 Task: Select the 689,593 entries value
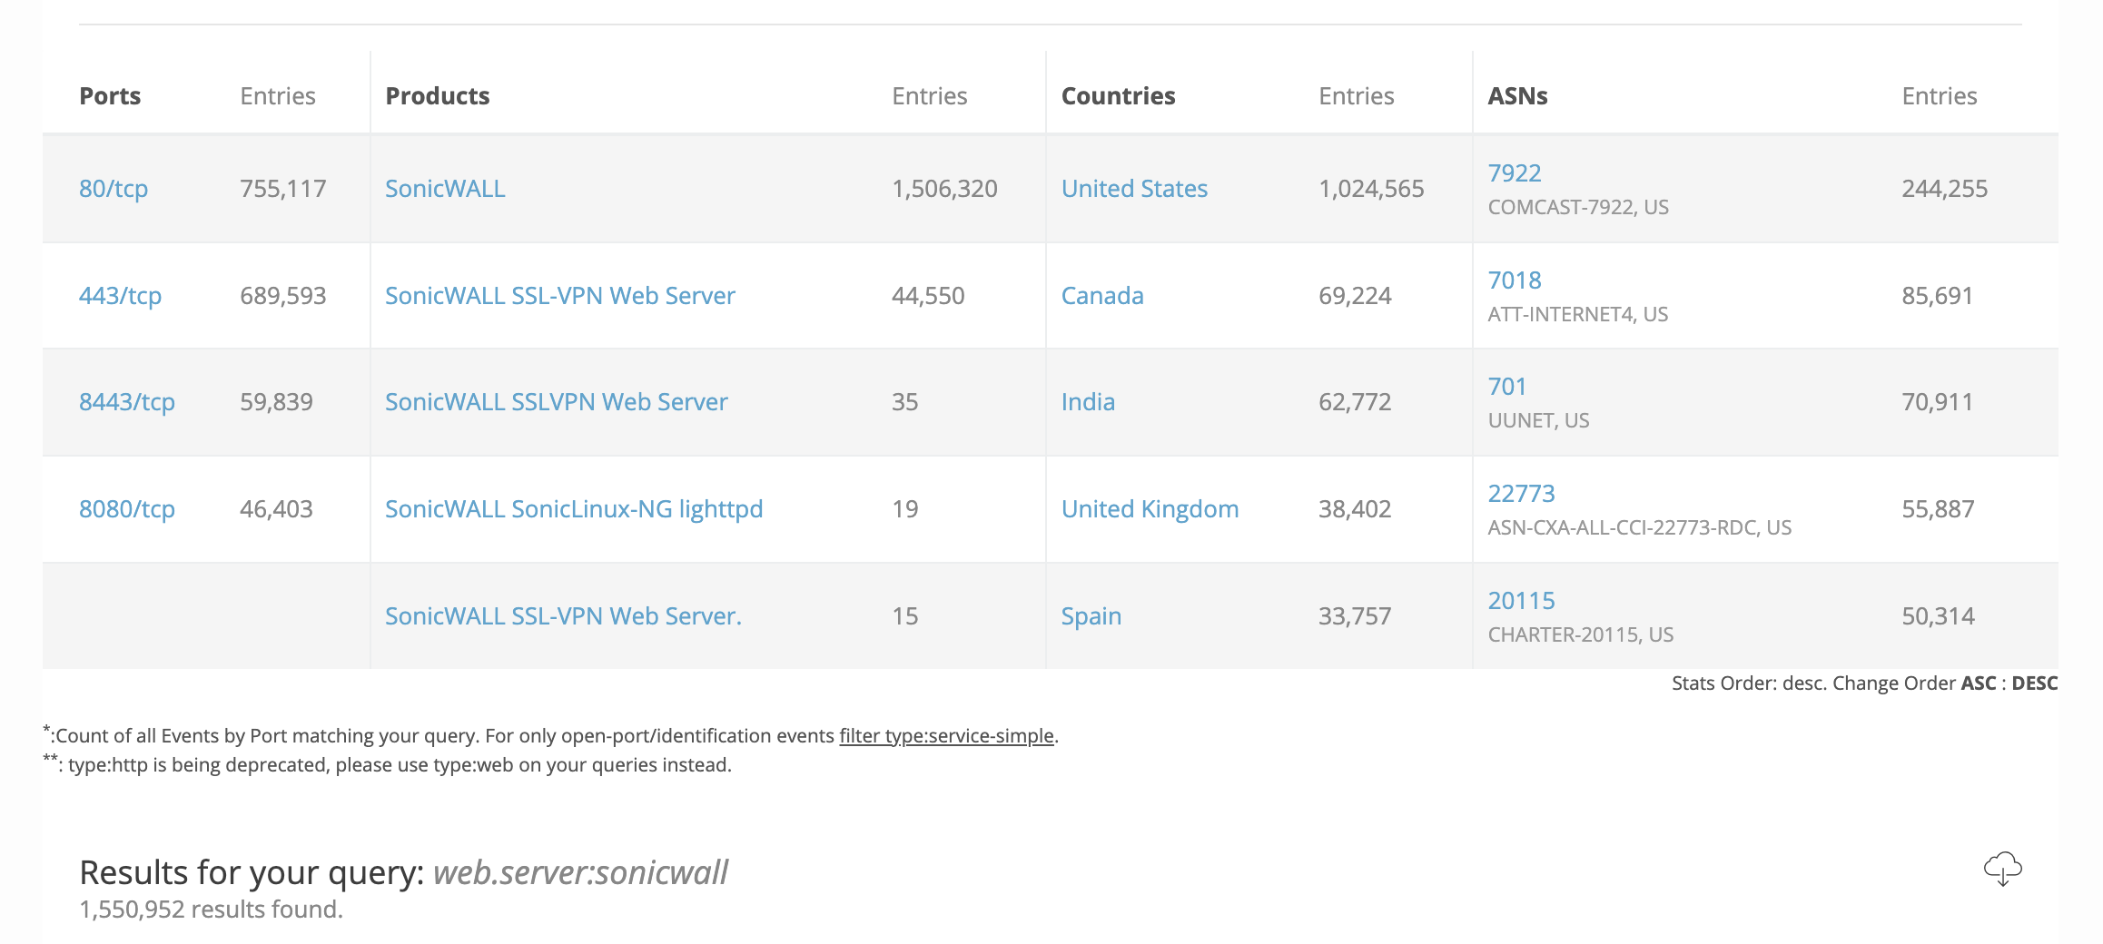coord(282,296)
